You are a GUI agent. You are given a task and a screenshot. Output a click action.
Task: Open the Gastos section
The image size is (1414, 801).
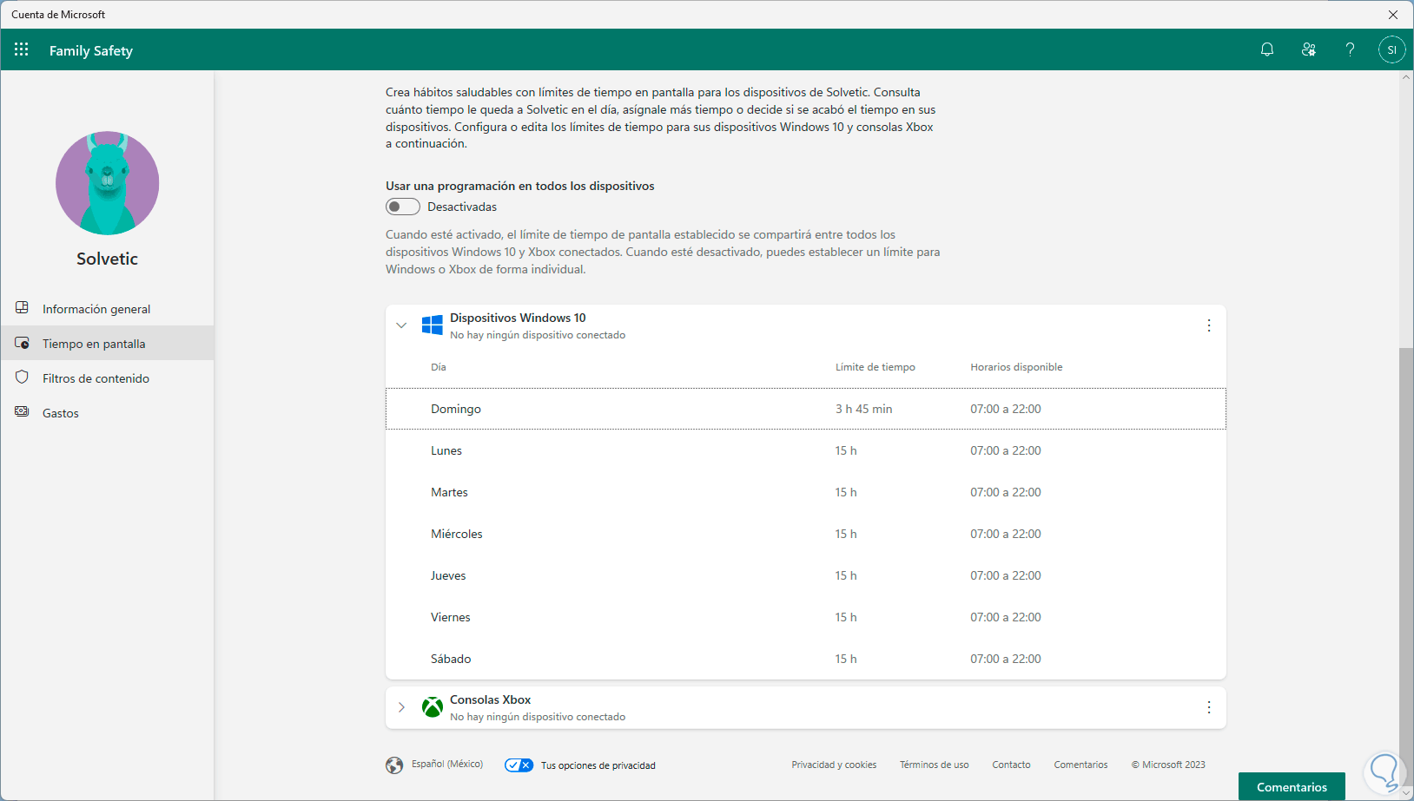(108, 412)
